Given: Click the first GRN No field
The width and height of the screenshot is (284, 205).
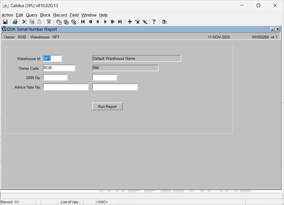Looking at the screenshot, I should point(55,77).
